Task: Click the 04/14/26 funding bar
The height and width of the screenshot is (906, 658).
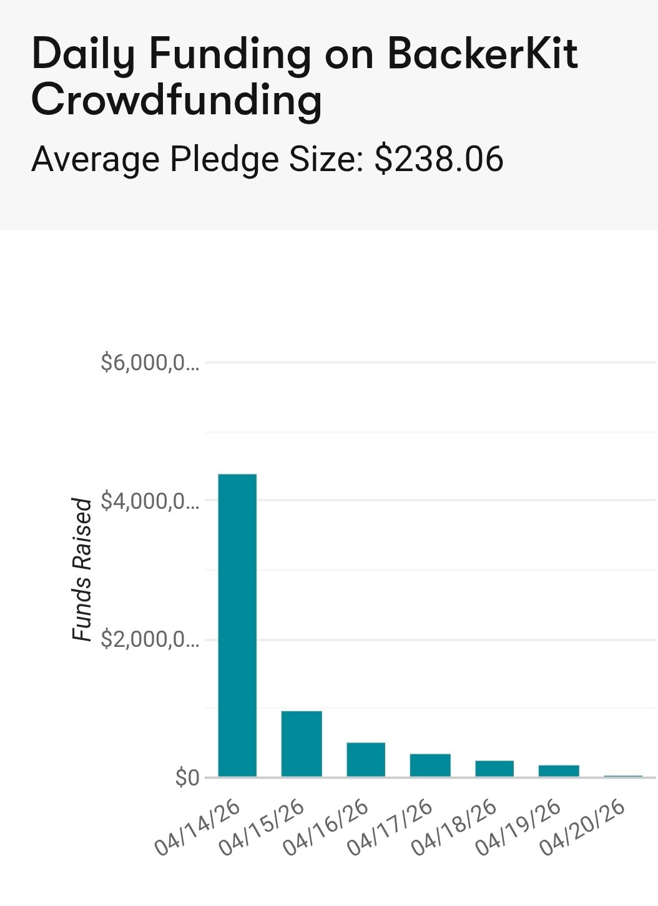Action: (x=237, y=625)
